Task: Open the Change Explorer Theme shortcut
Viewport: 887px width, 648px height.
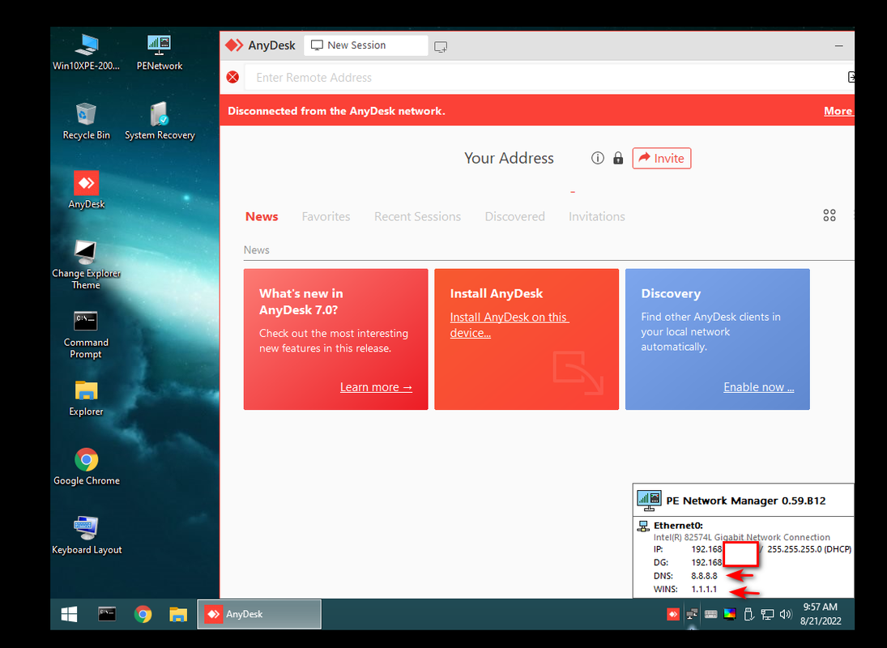Action: point(86,265)
